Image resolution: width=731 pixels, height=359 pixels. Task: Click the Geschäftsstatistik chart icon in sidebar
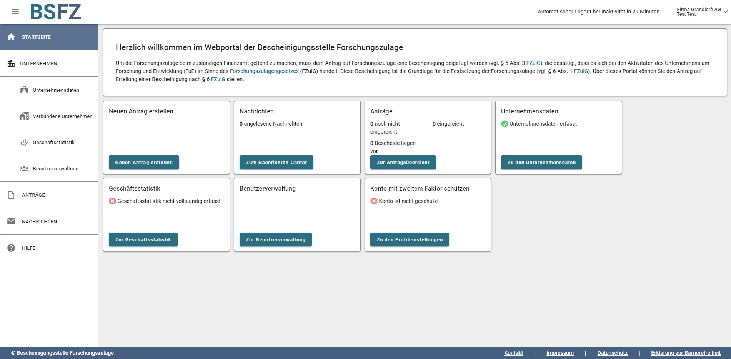click(24, 142)
